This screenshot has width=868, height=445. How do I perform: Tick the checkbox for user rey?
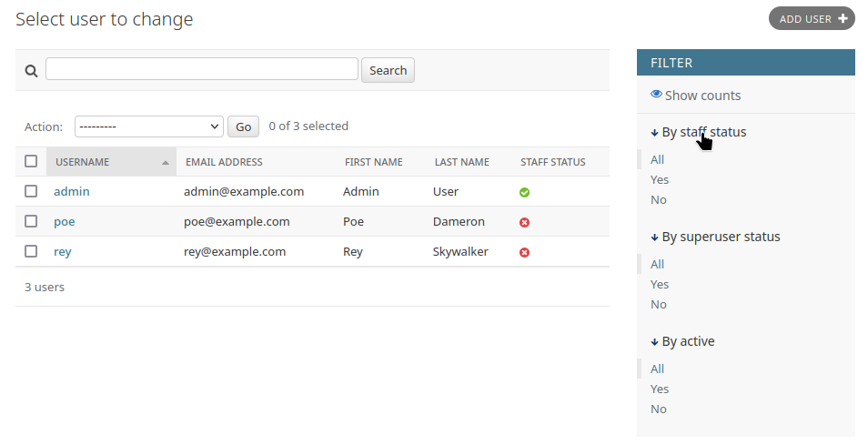[x=31, y=251]
